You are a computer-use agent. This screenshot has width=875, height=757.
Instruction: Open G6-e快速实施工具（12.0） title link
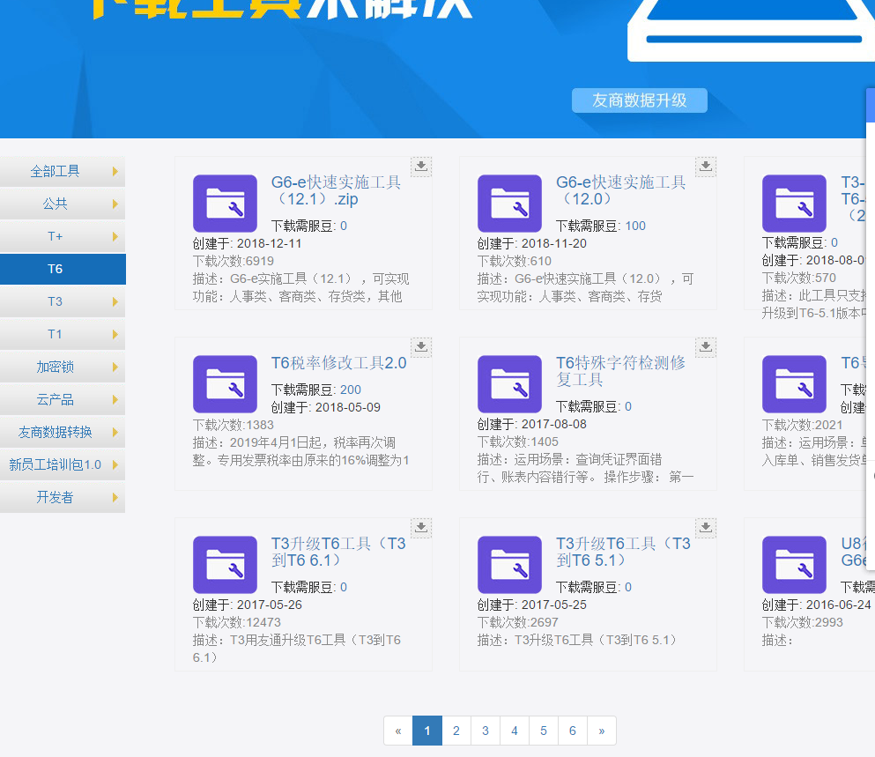(621, 190)
